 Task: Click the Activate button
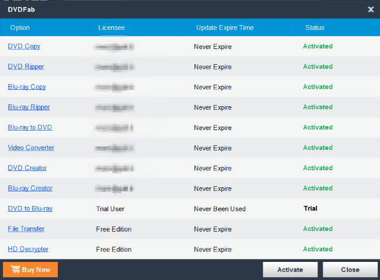click(290, 269)
